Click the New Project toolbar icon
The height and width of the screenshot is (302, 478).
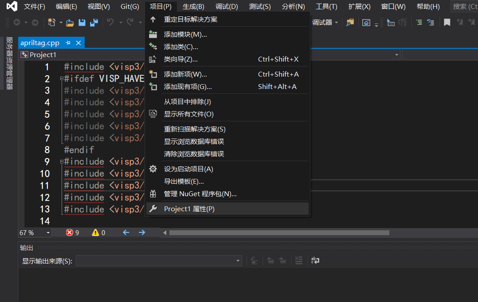(51, 22)
